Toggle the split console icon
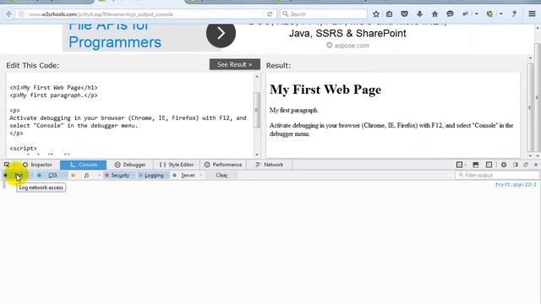Image resolution: width=541 pixels, height=304 pixels. 475,165
